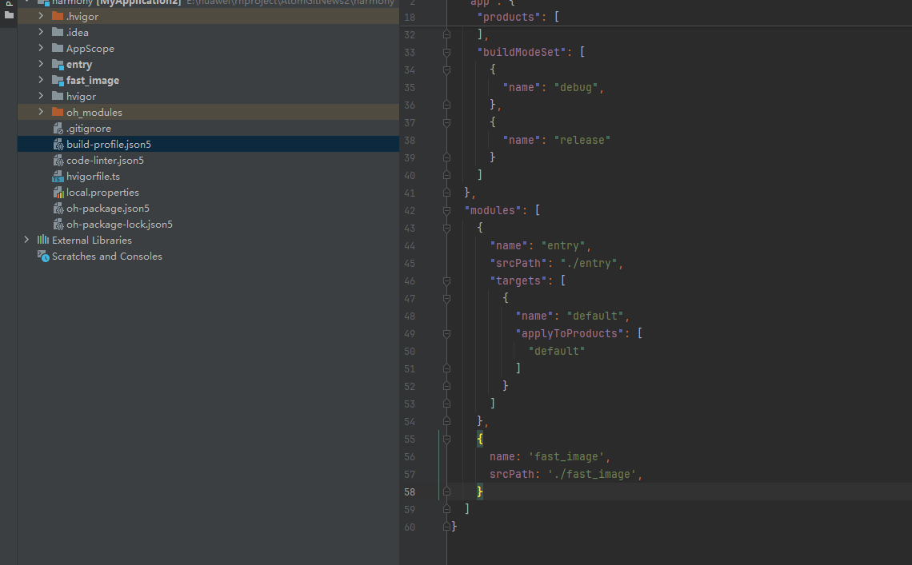Click the .gitignore file icon
Image resolution: width=912 pixels, height=565 pixels.
click(58, 129)
